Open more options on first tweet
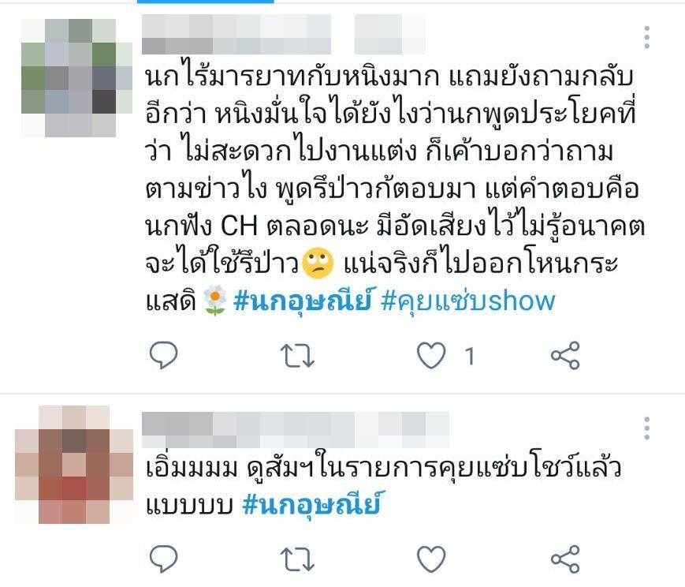 point(647,37)
